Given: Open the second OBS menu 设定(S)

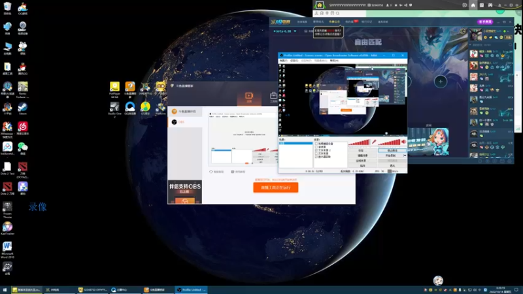Looking at the screenshot, I should 294,61.
